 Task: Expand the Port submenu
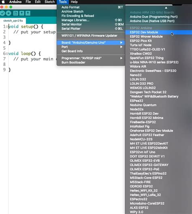[x=91, y=47]
